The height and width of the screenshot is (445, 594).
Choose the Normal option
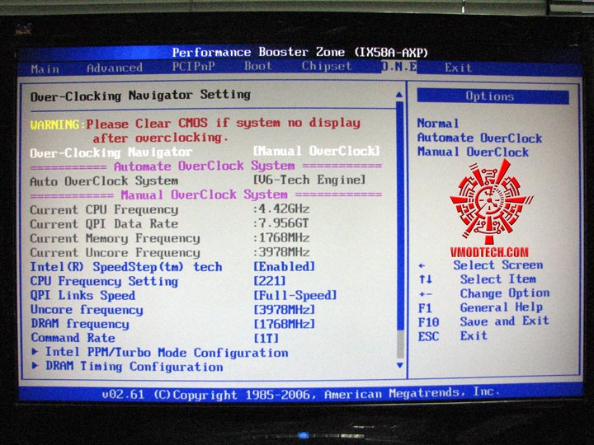[438, 124]
